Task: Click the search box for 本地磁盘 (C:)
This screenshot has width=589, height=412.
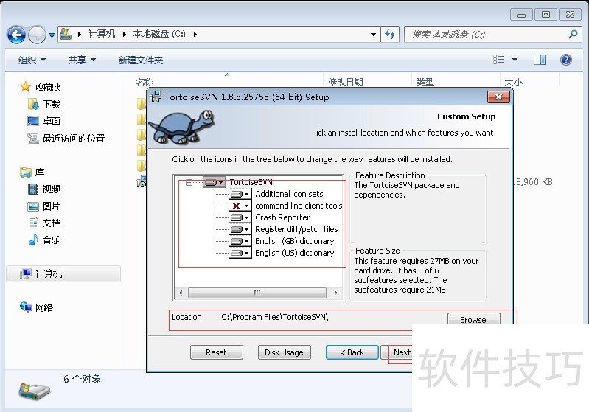Action: point(487,34)
